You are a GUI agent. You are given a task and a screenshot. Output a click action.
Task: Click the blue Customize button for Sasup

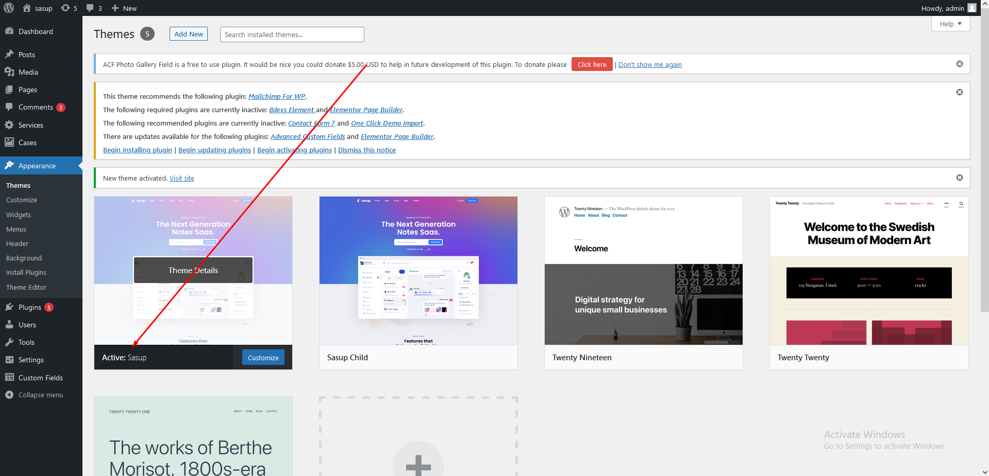(263, 358)
